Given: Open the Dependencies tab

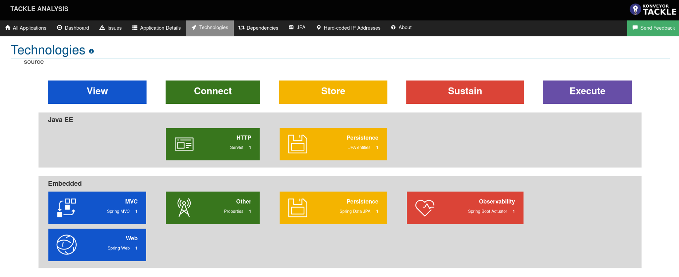Looking at the screenshot, I should tap(258, 28).
